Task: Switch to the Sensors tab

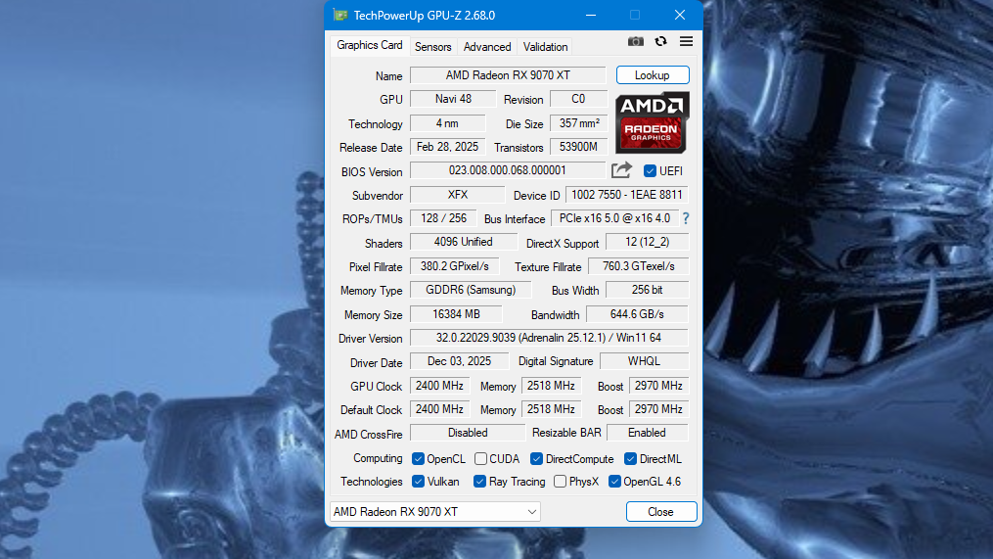Action: [432, 47]
